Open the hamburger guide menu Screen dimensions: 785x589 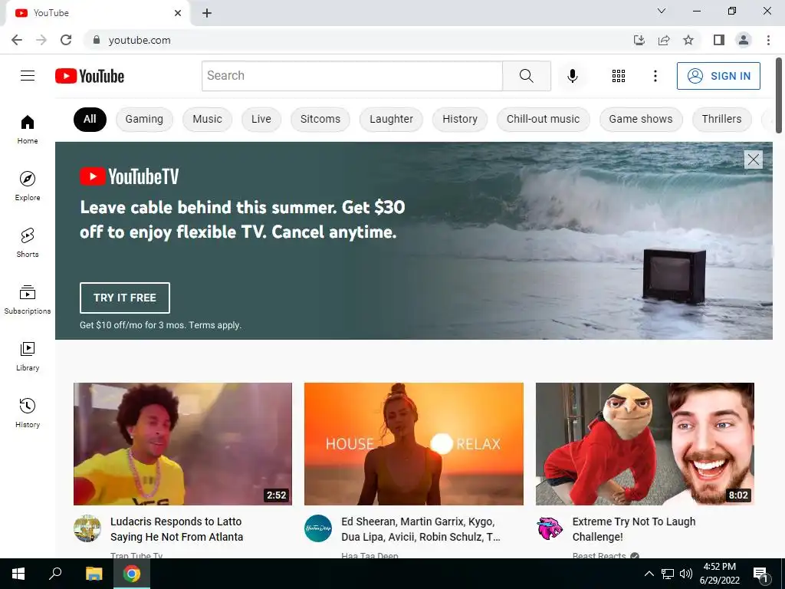coord(28,76)
